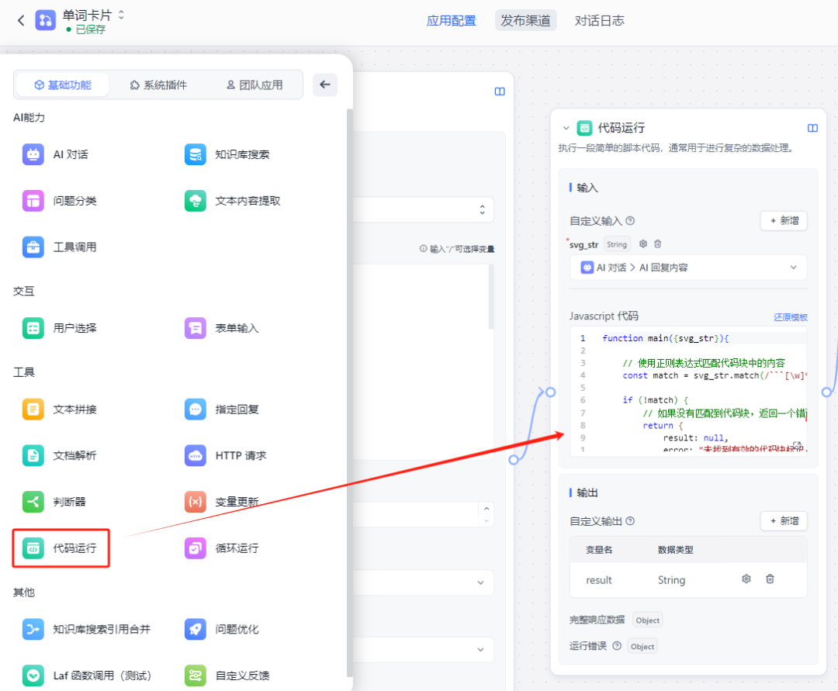
Task: Collapse the node panel with arrow button
Action: click(x=325, y=85)
